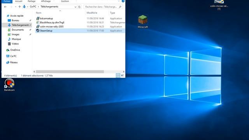Switch to large icons view icon
Image resolution: width=249 pixels, height=140 pixels.
pos(122,75)
